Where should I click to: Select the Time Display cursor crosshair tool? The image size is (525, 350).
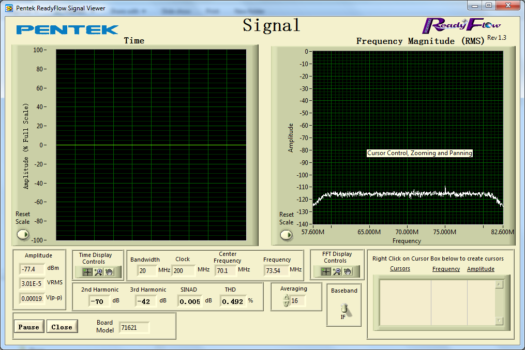pyautogui.click(x=87, y=272)
